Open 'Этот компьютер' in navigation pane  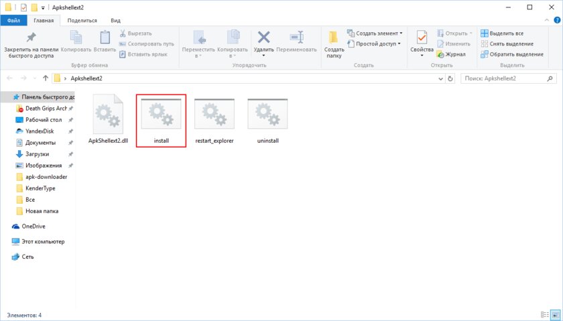tap(40, 241)
